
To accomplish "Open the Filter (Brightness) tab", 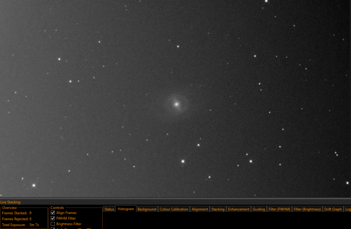I will pos(307,209).
